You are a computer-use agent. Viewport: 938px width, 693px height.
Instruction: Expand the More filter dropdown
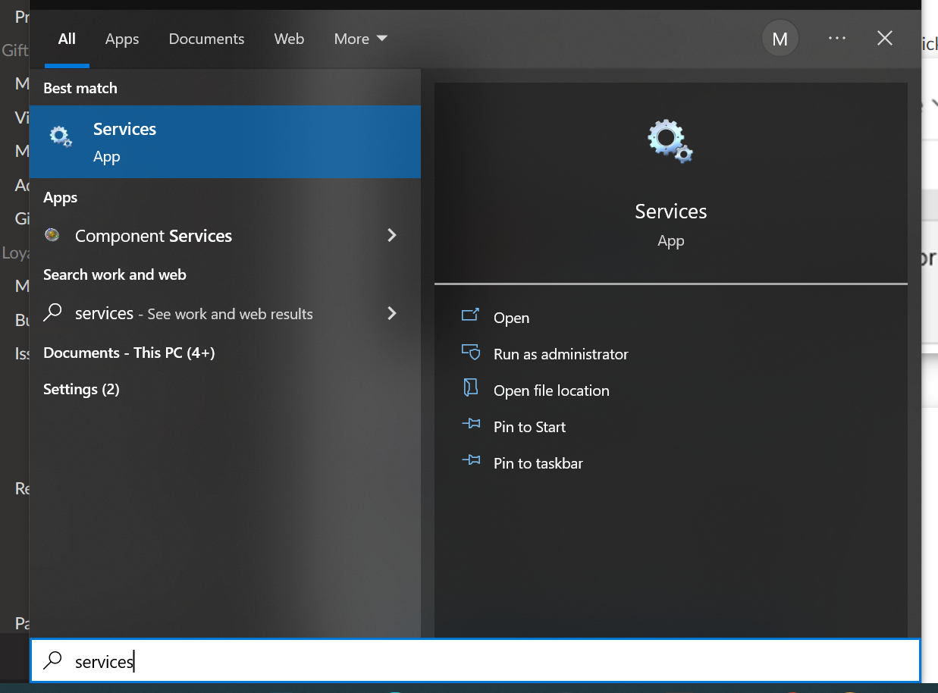click(x=360, y=39)
